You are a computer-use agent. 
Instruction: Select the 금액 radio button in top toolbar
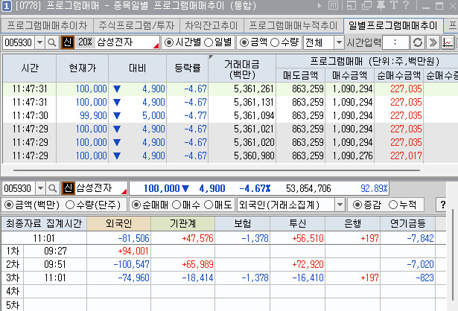pos(244,43)
